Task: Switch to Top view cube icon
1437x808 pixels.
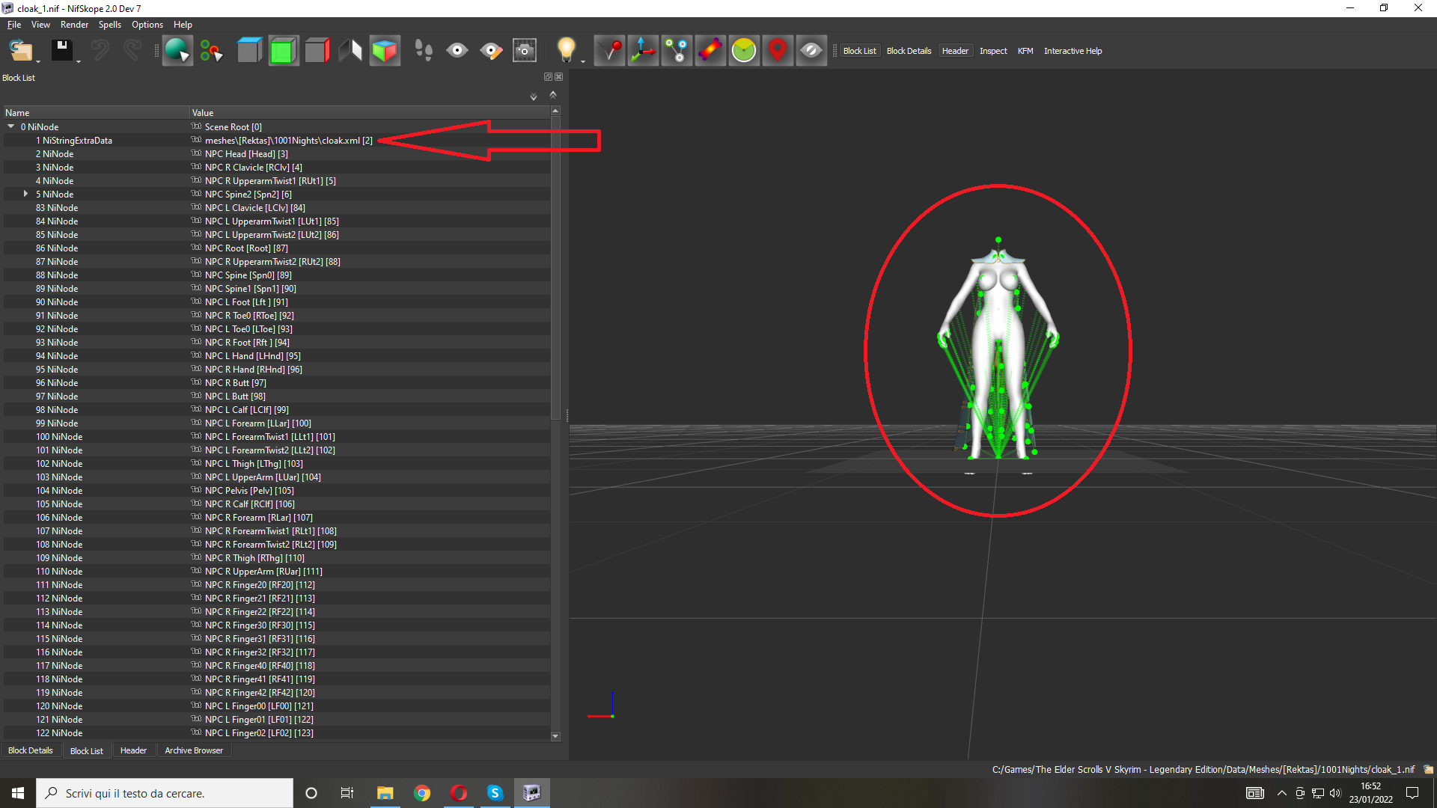Action: point(249,51)
